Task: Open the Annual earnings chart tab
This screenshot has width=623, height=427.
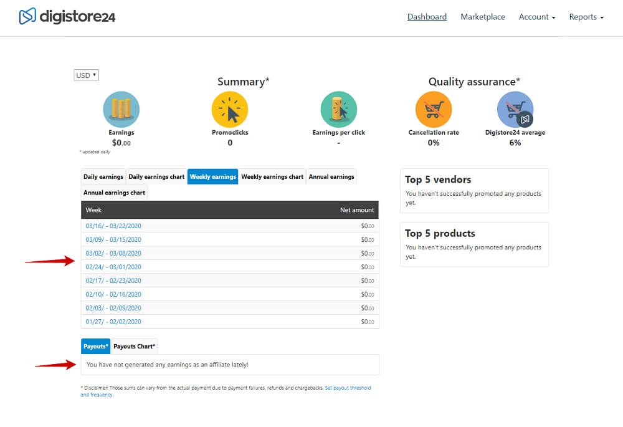Action: [114, 193]
